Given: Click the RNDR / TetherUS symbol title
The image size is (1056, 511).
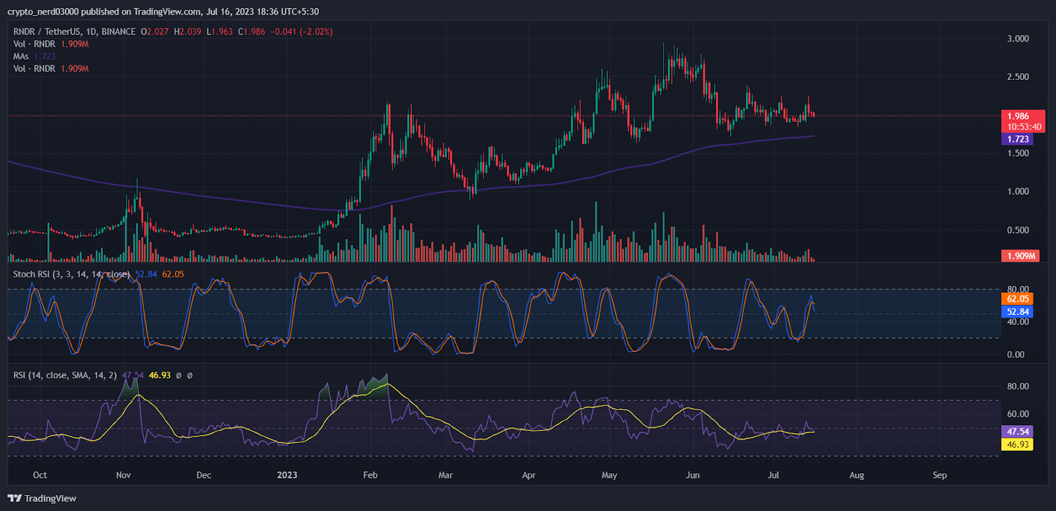Looking at the screenshot, I should click(75, 32).
